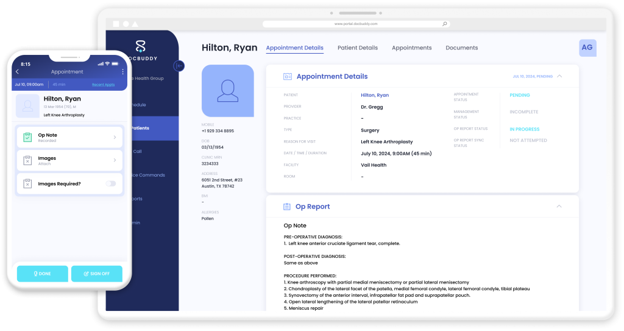Screen dimensions: 624x331
Task: Open the Documents tab
Action: coord(461,48)
